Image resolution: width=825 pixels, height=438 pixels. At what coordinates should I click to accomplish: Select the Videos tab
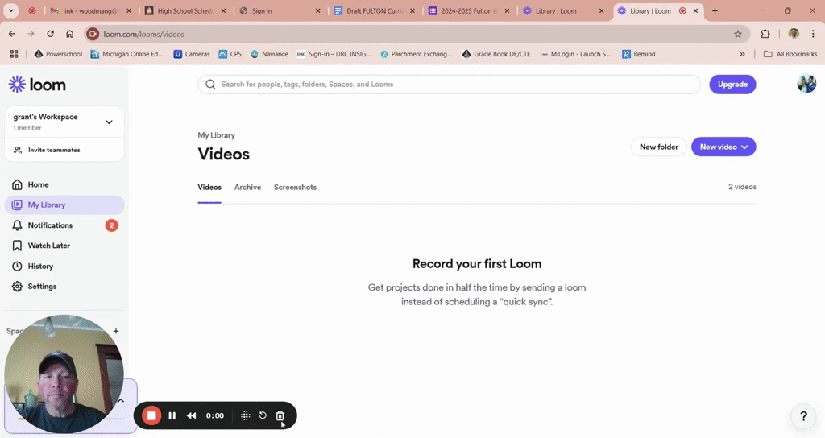209,187
